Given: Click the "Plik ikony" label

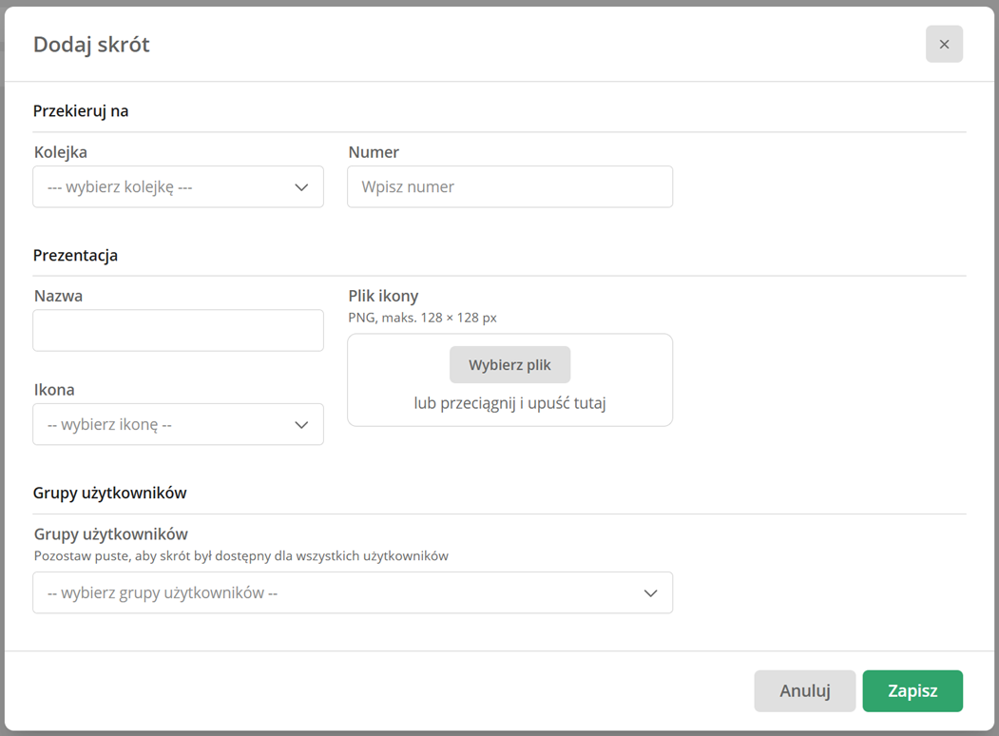Looking at the screenshot, I should pos(383,297).
